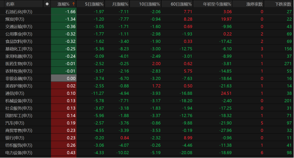Select the 家用电器(申万) row name

pos(19,56)
